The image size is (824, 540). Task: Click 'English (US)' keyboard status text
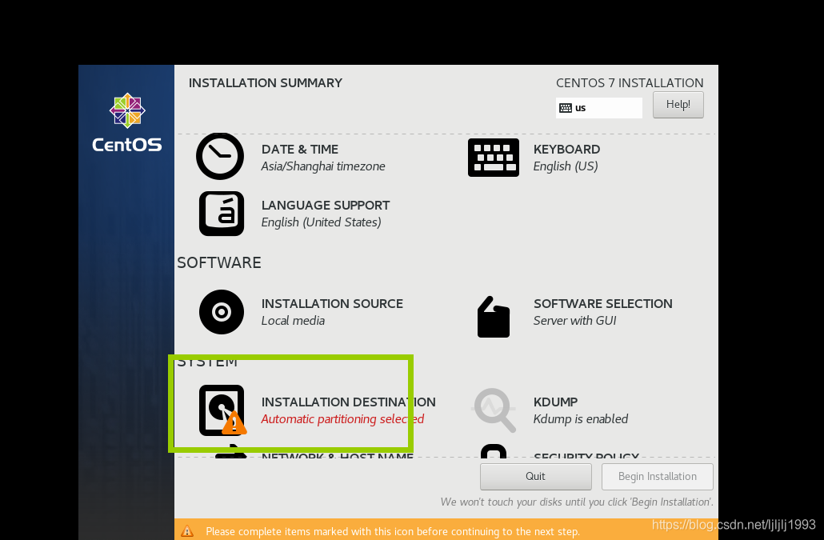pos(566,166)
